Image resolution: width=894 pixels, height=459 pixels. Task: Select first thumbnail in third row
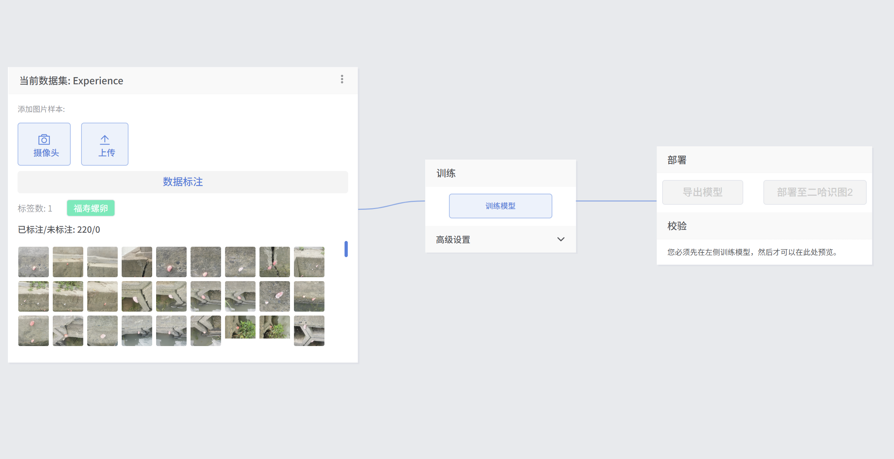click(x=33, y=331)
